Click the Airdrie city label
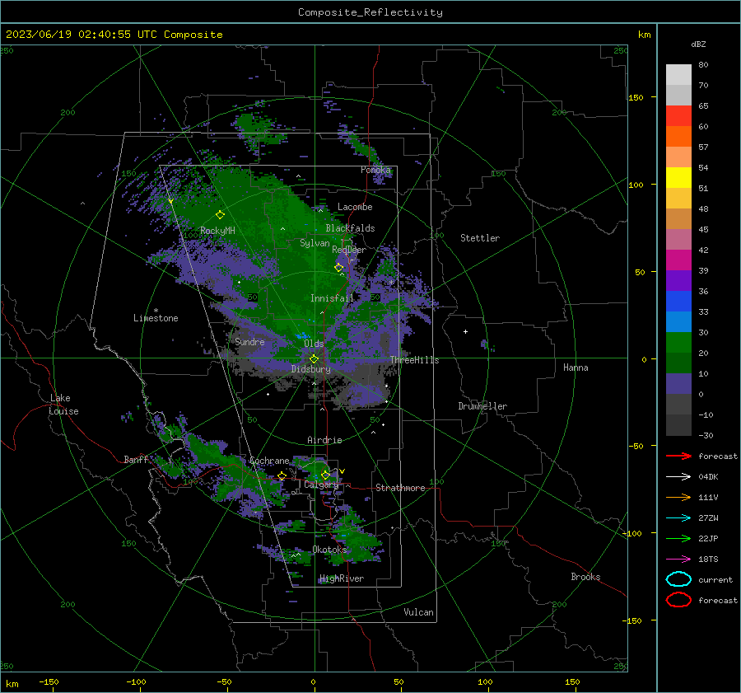Viewport: 741px width, 693px height. point(324,440)
